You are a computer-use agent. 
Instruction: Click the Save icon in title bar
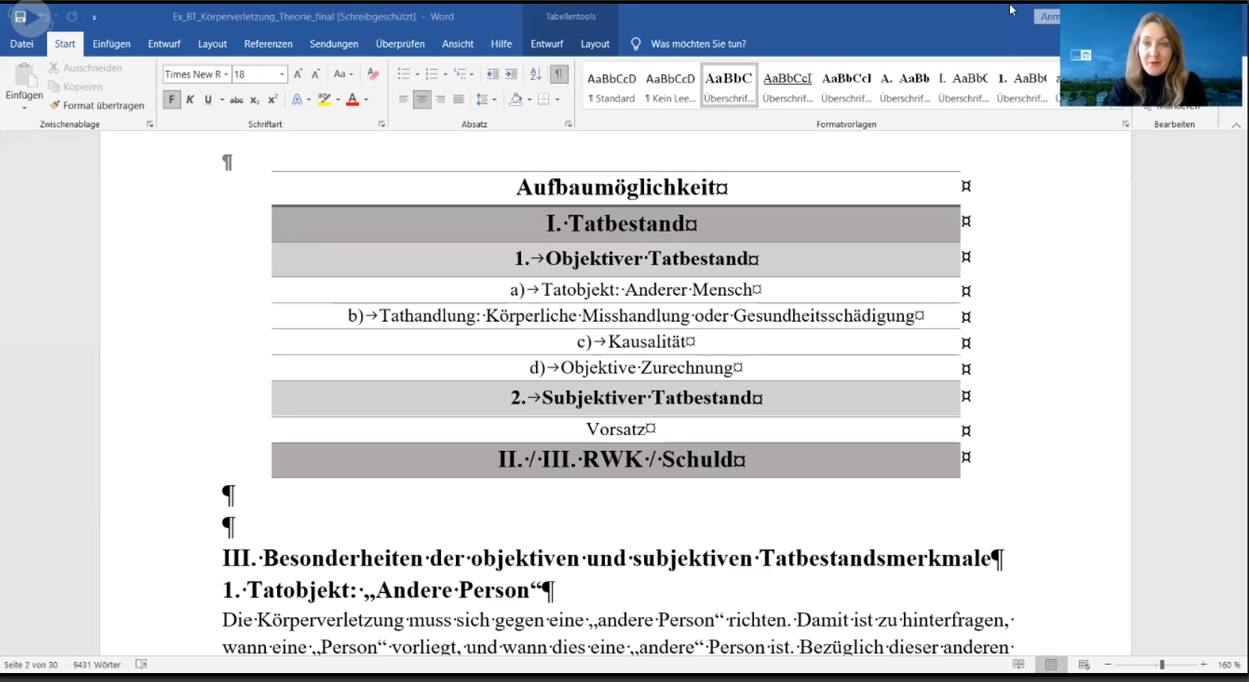20,16
